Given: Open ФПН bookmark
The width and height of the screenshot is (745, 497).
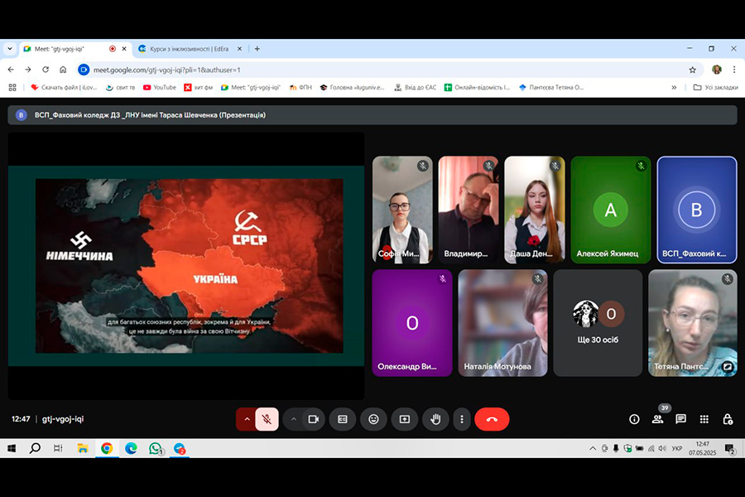Looking at the screenshot, I should (x=300, y=88).
